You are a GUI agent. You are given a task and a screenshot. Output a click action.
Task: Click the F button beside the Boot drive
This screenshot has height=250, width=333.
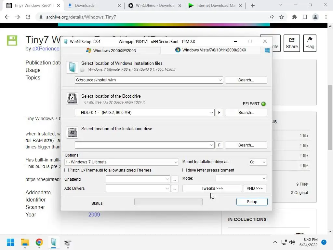tap(219, 112)
